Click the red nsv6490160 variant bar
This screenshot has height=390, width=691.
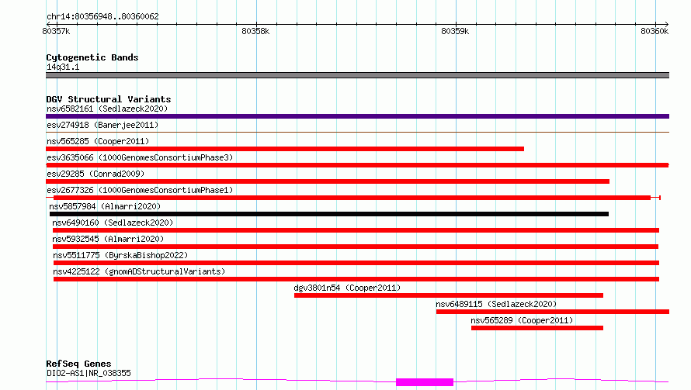(356, 230)
